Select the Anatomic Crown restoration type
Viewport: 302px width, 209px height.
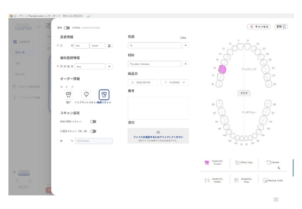pyautogui.click(x=214, y=162)
